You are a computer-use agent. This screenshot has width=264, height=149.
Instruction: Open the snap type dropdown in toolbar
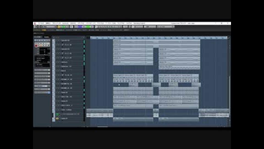138,27
